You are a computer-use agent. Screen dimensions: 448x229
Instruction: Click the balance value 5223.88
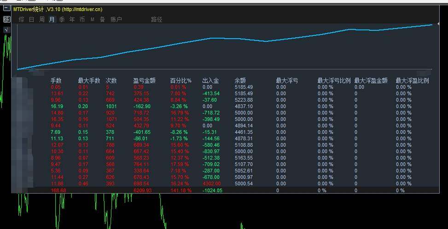click(x=244, y=100)
